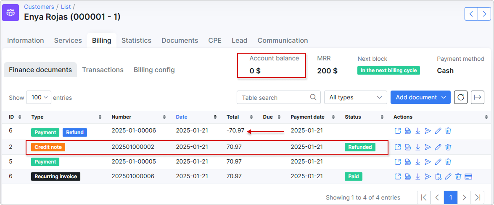Click the Customers breadcrumb link

click(x=39, y=7)
